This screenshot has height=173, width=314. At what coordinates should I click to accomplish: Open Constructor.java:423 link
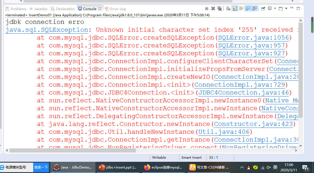[254, 124]
